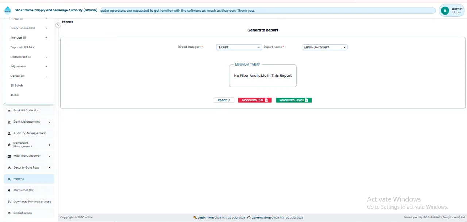Expand the Deep Tubewell Bill submenu
Screen dimensions: 467x222
point(46,28)
